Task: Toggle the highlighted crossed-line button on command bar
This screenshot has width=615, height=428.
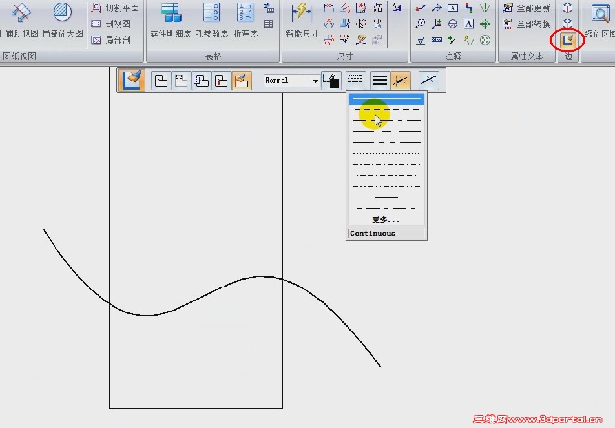Action: pos(401,81)
